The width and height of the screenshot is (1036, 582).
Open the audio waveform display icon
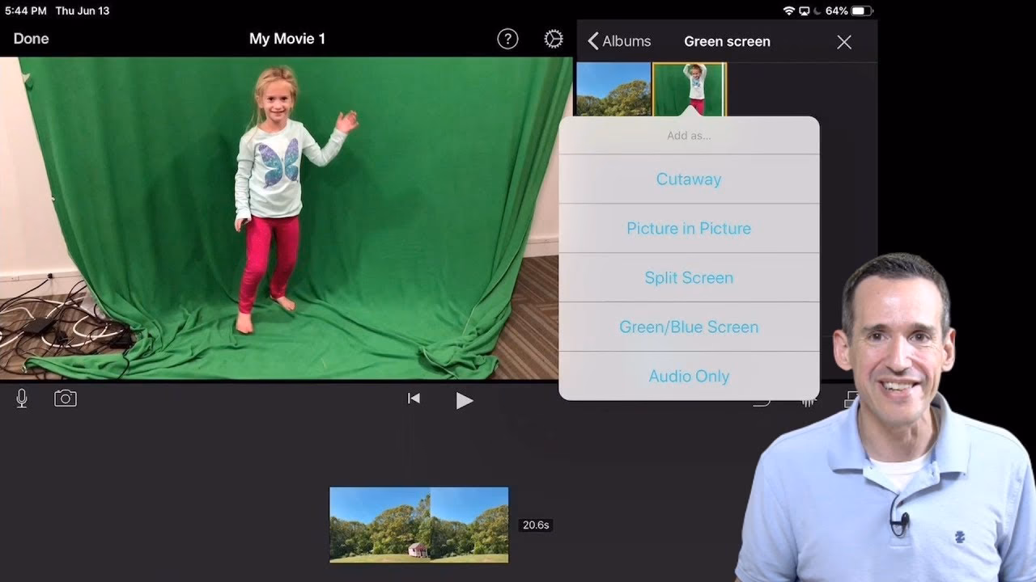(807, 398)
